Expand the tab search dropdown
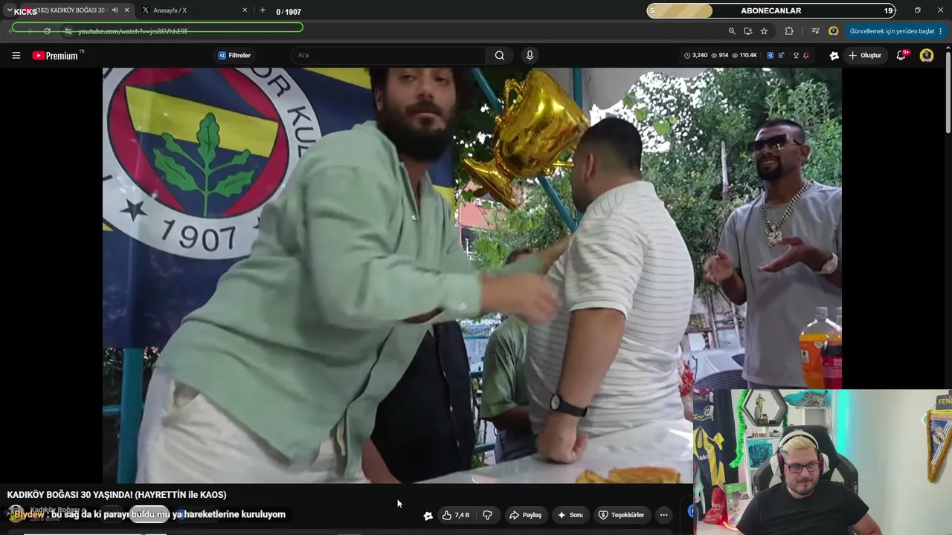This screenshot has height=535, width=952. coord(9,10)
